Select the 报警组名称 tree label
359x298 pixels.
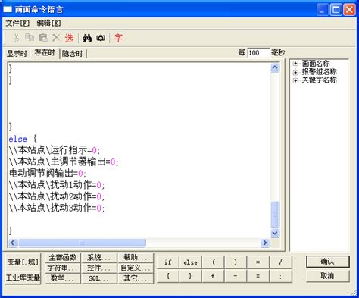click(319, 72)
